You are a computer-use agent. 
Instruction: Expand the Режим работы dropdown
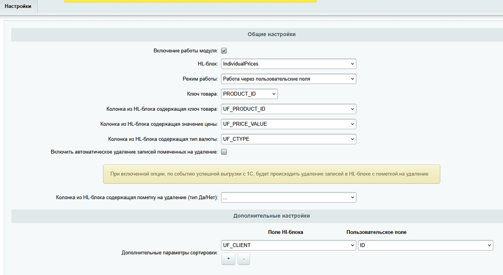(289, 79)
